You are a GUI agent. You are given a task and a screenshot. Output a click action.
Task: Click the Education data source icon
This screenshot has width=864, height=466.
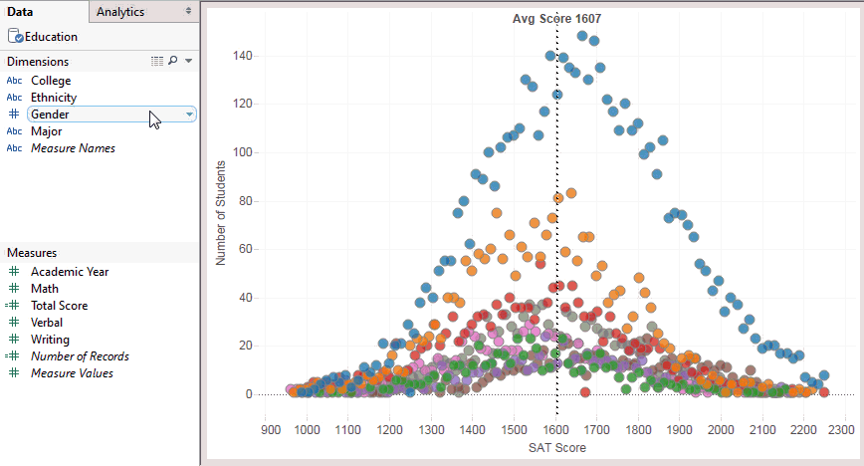pyautogui.click(x=15, y=37)
